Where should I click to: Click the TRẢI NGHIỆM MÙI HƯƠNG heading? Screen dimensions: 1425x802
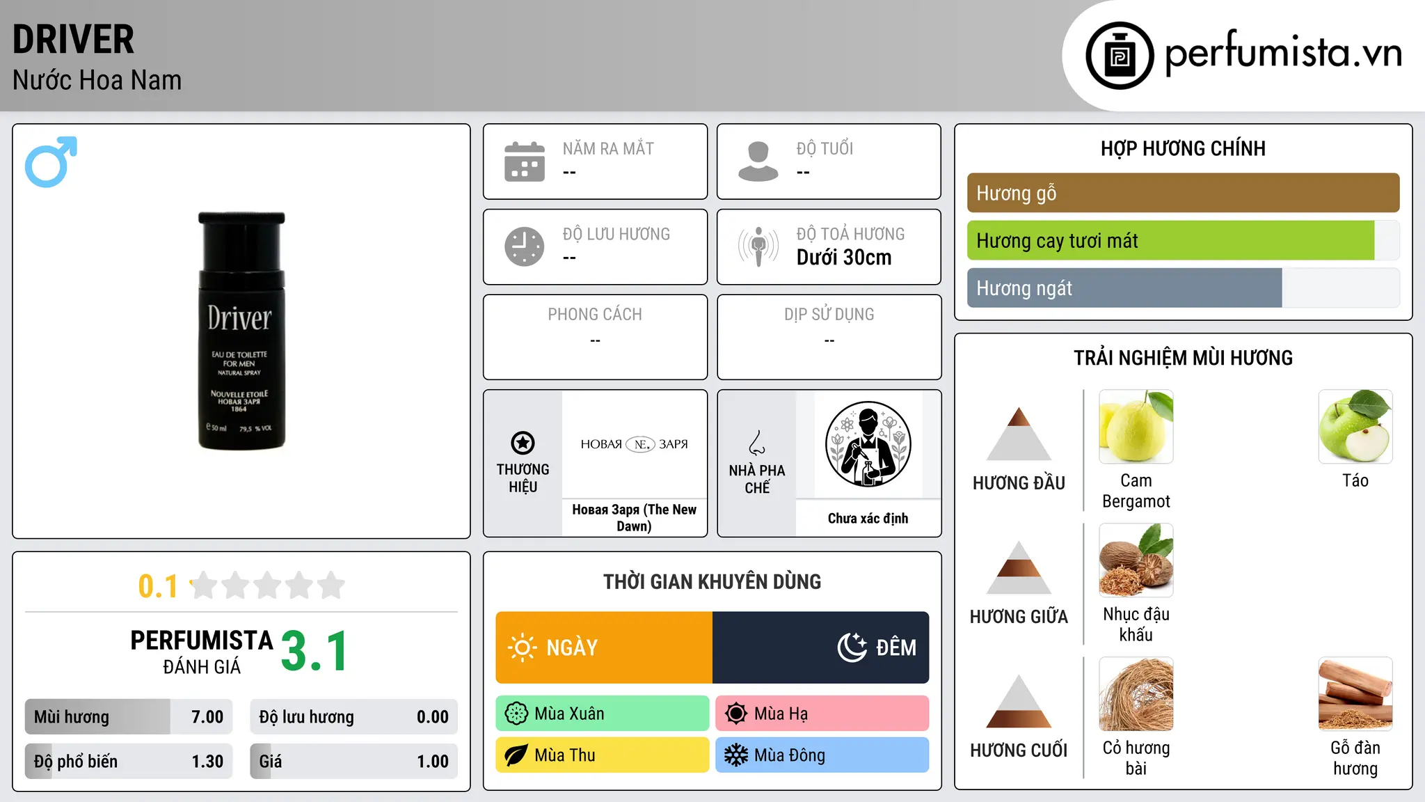(1183, 358)
